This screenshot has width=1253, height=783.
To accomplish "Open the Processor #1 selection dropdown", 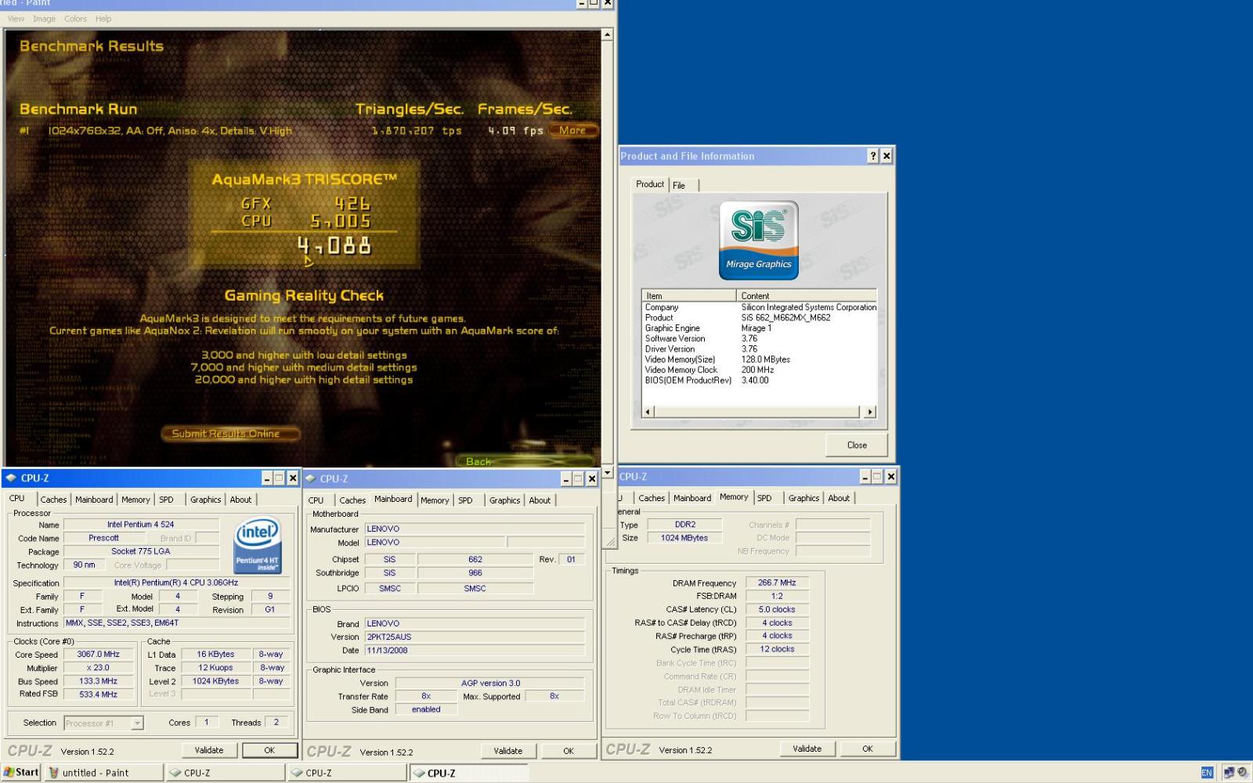I will pos(137,723).
